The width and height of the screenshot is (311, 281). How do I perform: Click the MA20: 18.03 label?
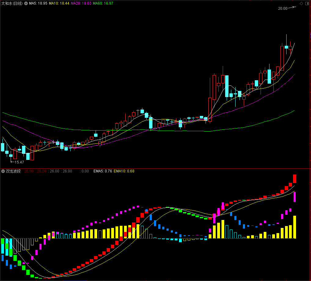click(x=81, y=3)
